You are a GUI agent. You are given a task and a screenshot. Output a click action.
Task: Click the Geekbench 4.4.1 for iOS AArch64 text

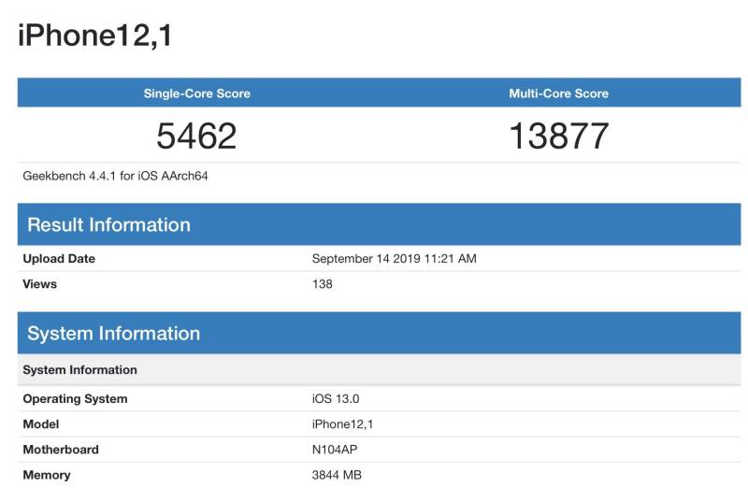115,176
